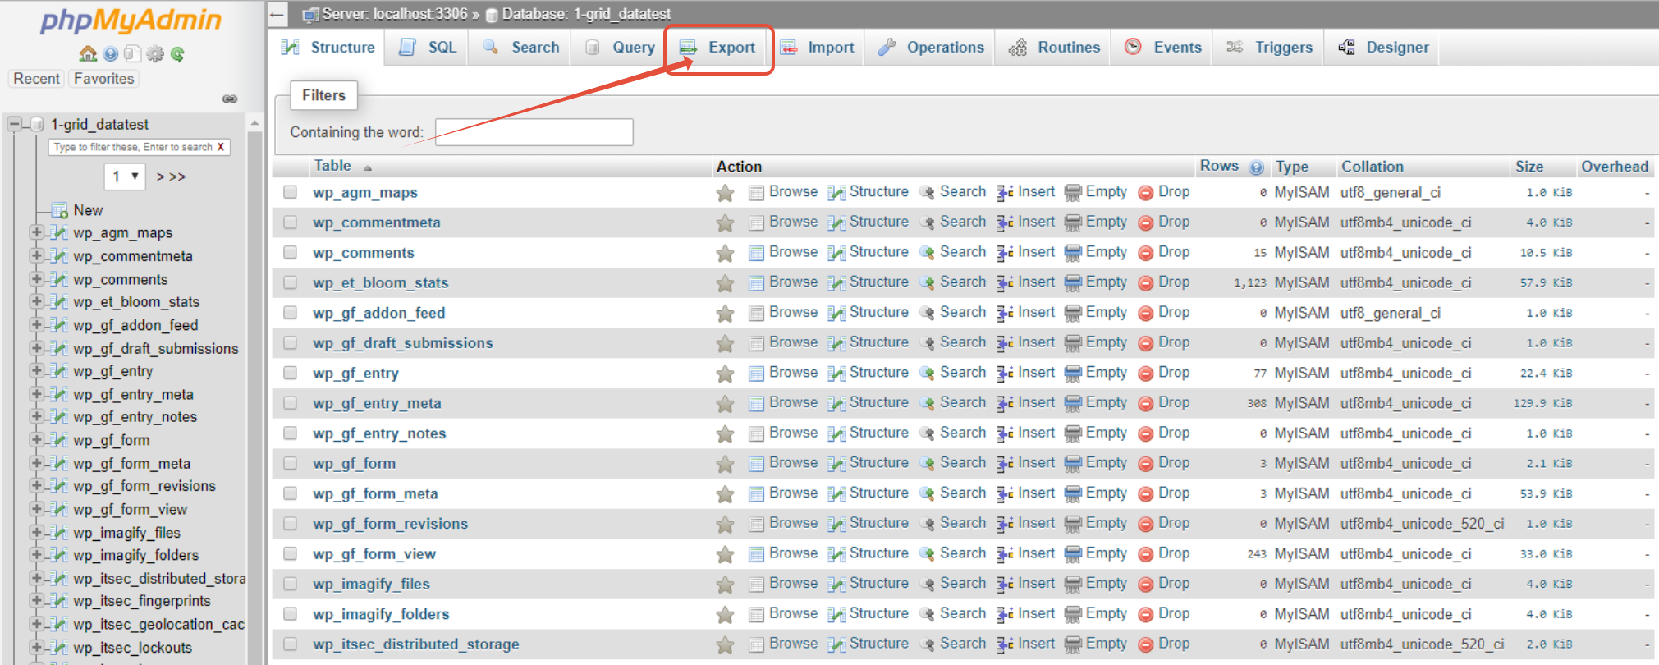
Task: Click the Rows column help icon
Action: point(1256,167)
